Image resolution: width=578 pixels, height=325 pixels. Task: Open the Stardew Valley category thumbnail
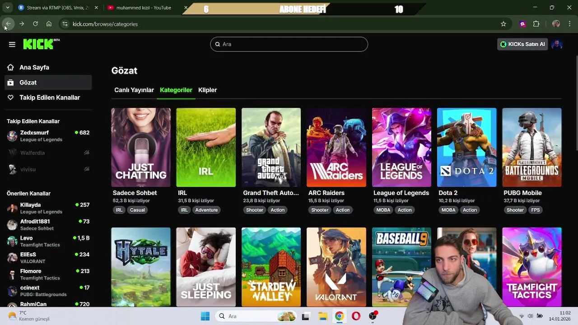click(271, 267)
